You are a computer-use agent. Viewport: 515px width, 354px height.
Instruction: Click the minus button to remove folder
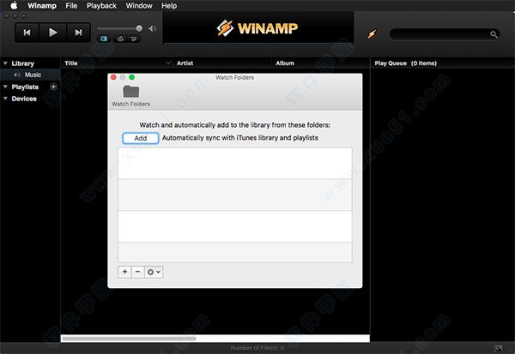[137, 272]
